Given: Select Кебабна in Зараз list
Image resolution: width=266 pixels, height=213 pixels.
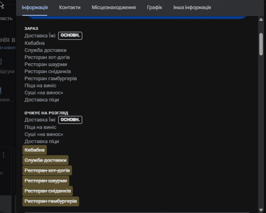Looking at the screenshot, I should pos(35,43).
